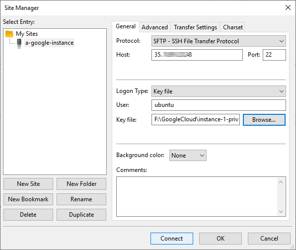Click the New Bookmark button

28,199
